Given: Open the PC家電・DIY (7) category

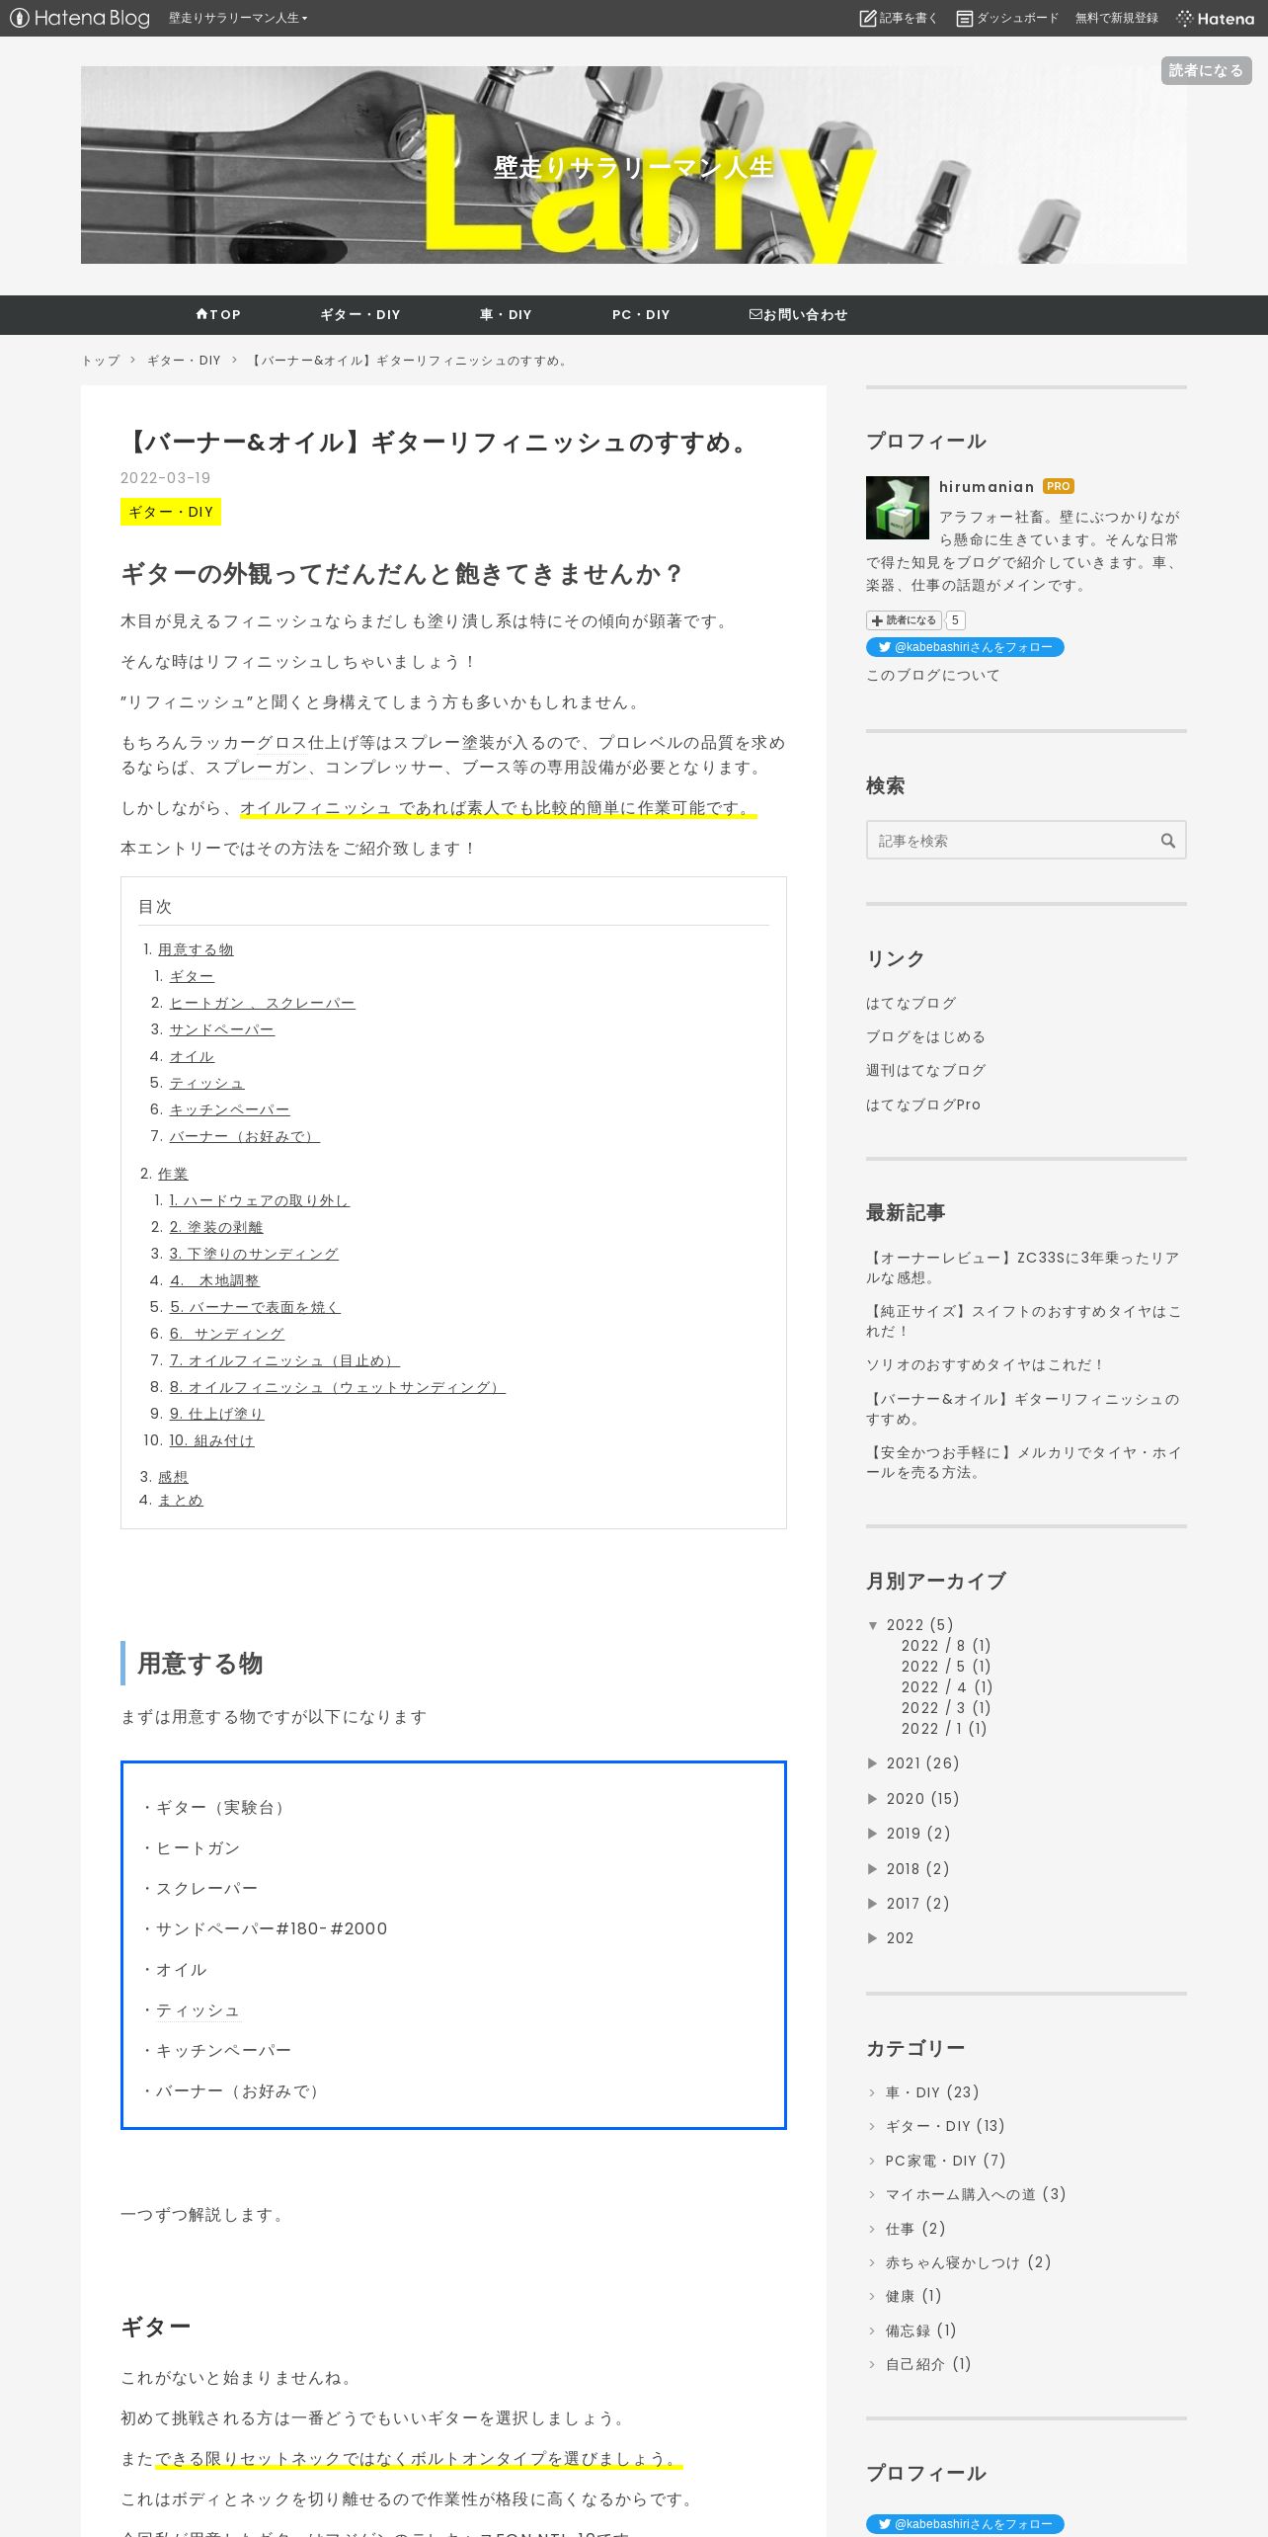Looking at the screenshot, I should point(945,2161).
